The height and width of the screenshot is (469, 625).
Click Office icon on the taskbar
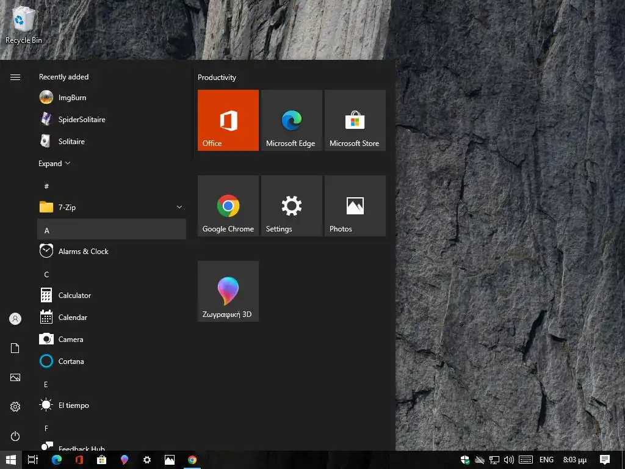[79, 460]
